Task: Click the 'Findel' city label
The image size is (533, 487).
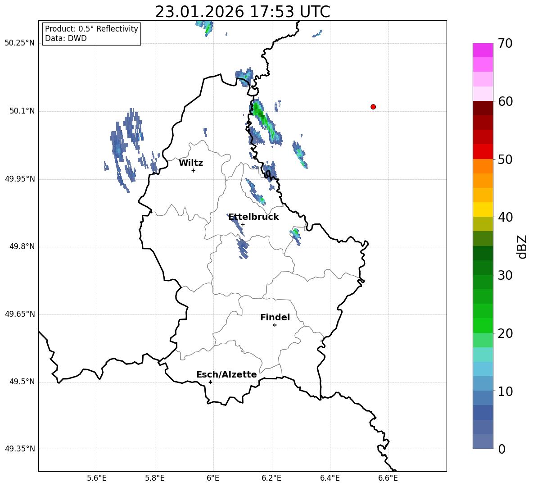Action: point(275,317)
